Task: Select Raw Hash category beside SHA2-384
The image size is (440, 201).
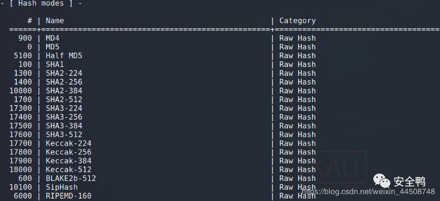Action: pyautogui.click(x=297, y=90)
